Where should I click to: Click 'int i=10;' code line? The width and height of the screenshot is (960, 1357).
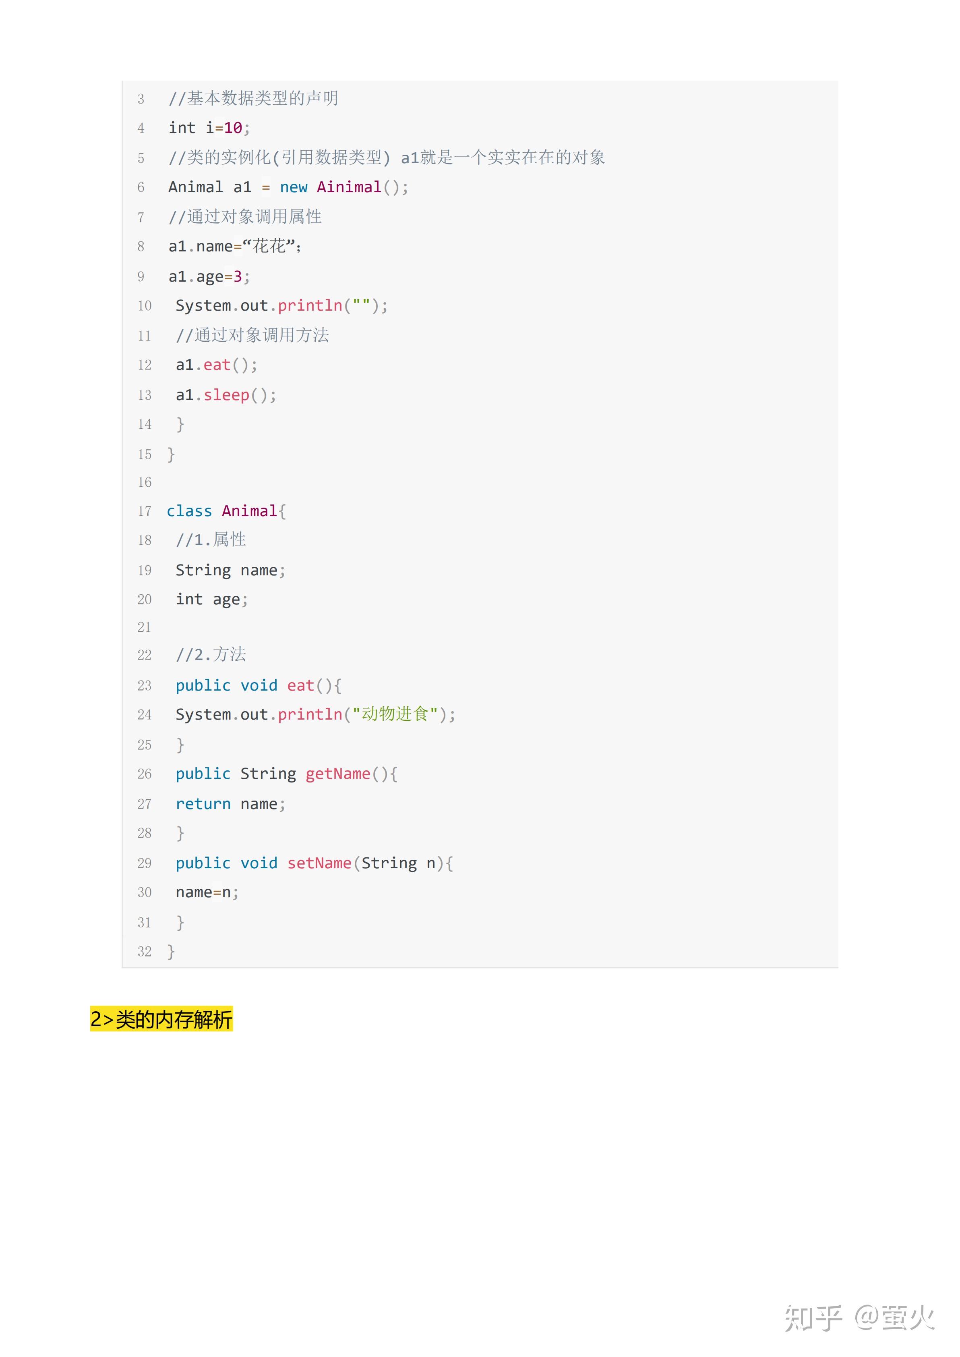click(209, 128)
